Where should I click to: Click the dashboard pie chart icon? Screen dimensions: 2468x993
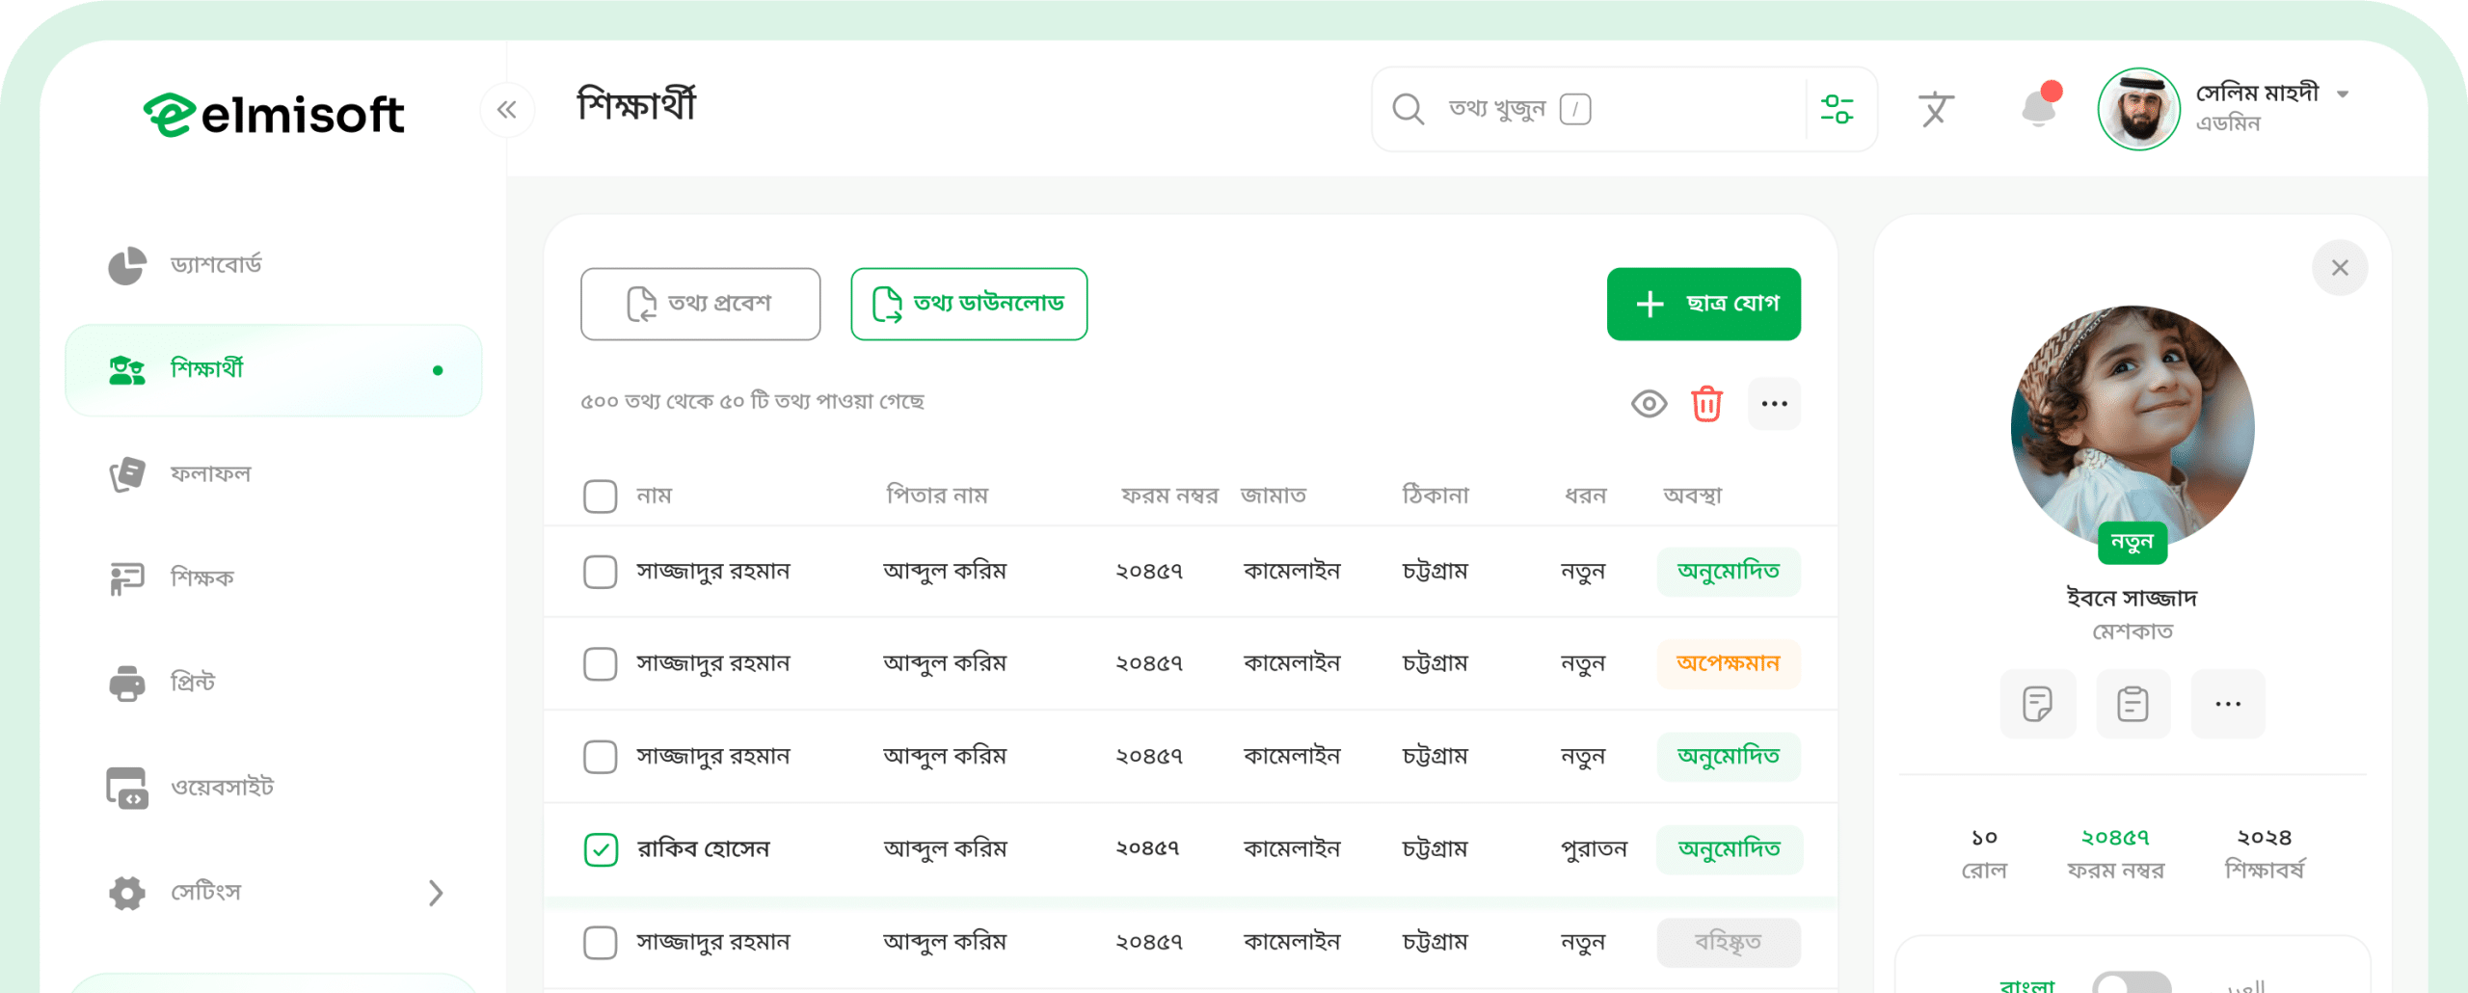pyautogui.click(x=127, y=265)
